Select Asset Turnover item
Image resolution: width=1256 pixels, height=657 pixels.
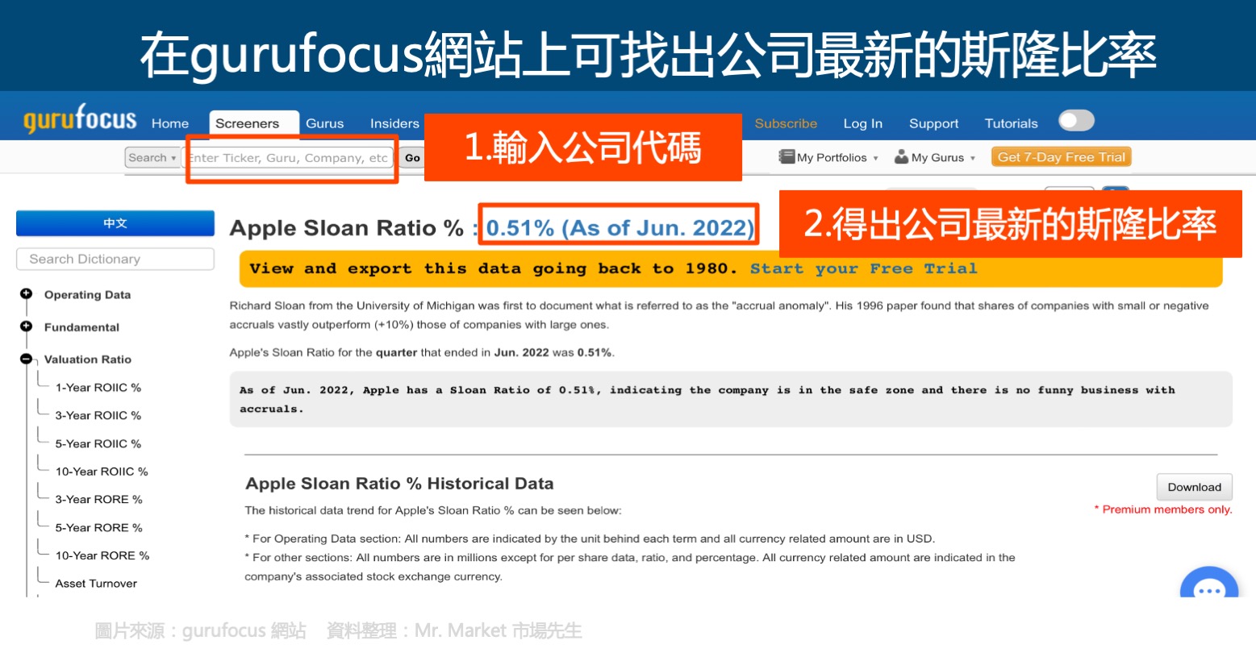96,584
